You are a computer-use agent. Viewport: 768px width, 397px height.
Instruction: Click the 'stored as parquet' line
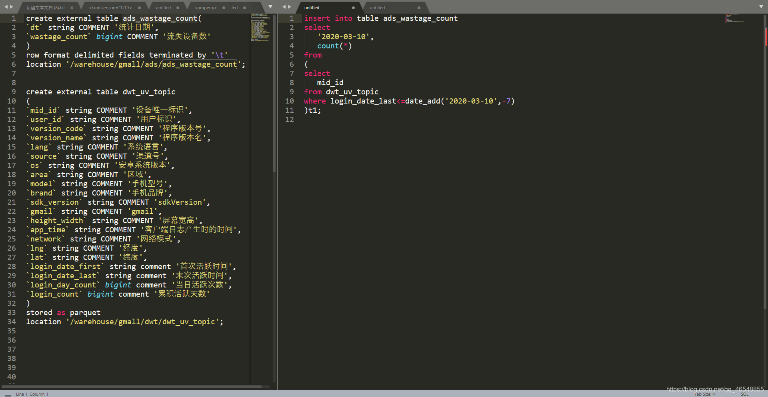click(x=63, y=313)
